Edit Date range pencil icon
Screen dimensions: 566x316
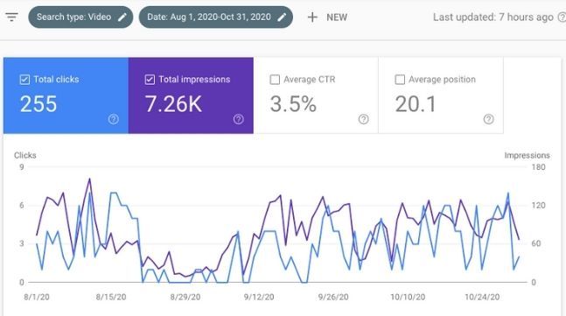click(282, 17)
